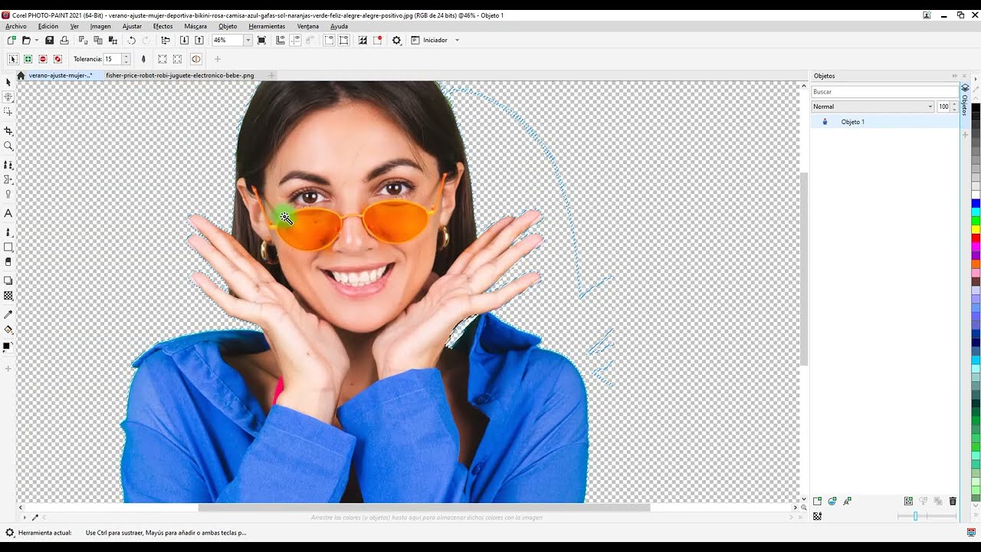
Task: Click the Undo arrow
Action: 132,40
